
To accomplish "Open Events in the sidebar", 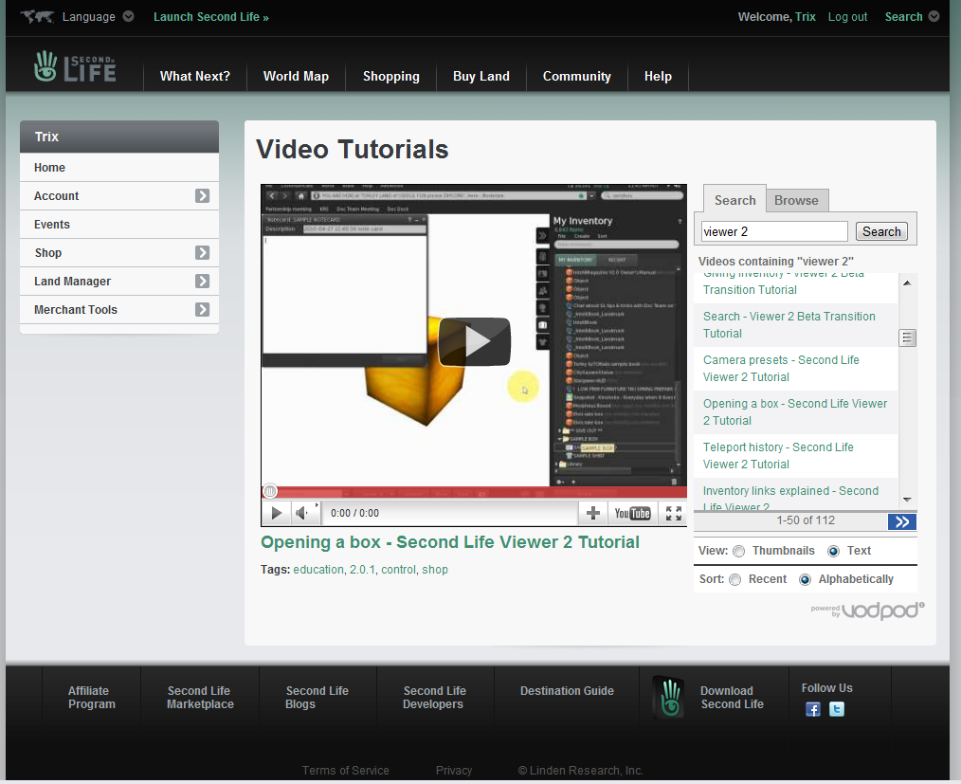I will point(118,225).
